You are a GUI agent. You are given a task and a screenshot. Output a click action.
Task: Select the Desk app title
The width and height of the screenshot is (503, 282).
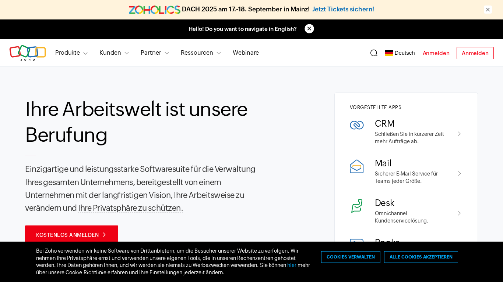[384, 203]
